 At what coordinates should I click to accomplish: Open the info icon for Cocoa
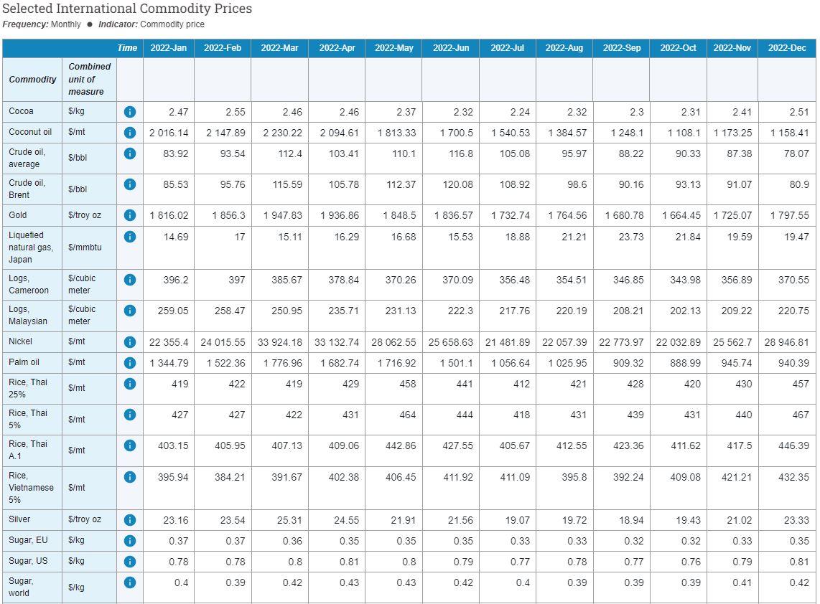tap(130, 111)
